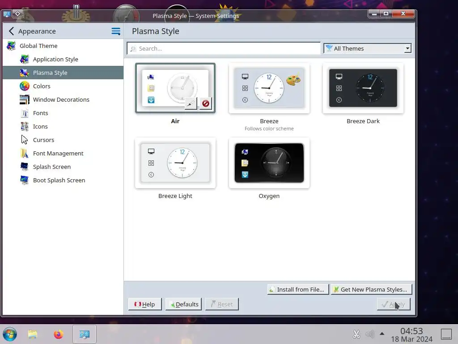Click the theme Search field
The image size is (458, 344).
point(224,48)
